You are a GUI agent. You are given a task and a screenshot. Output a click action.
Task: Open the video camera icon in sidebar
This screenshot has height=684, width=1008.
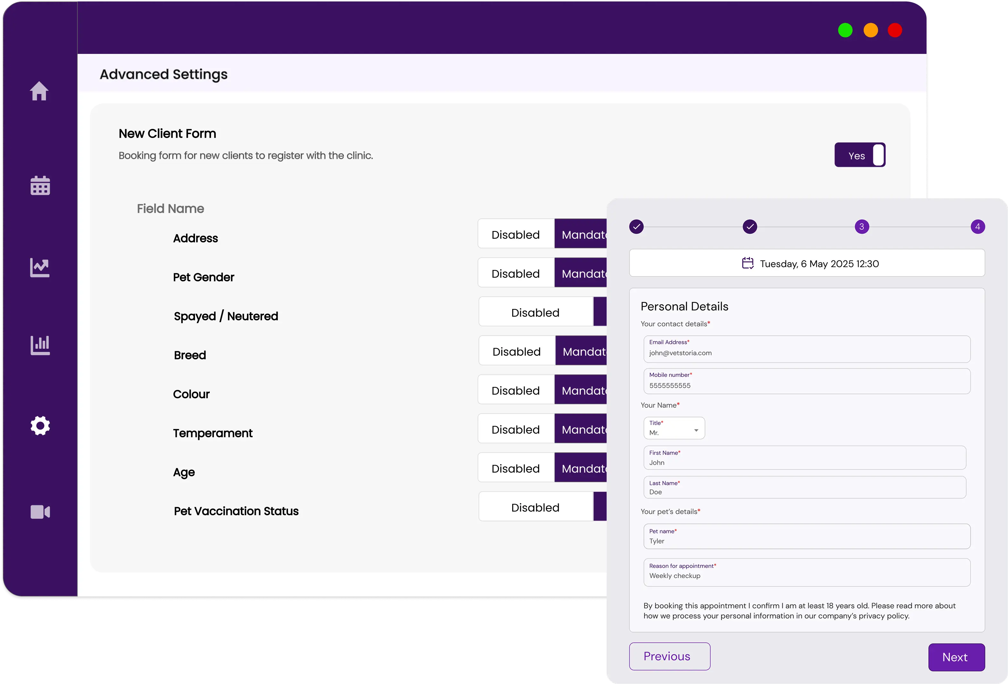pos(40,512)
